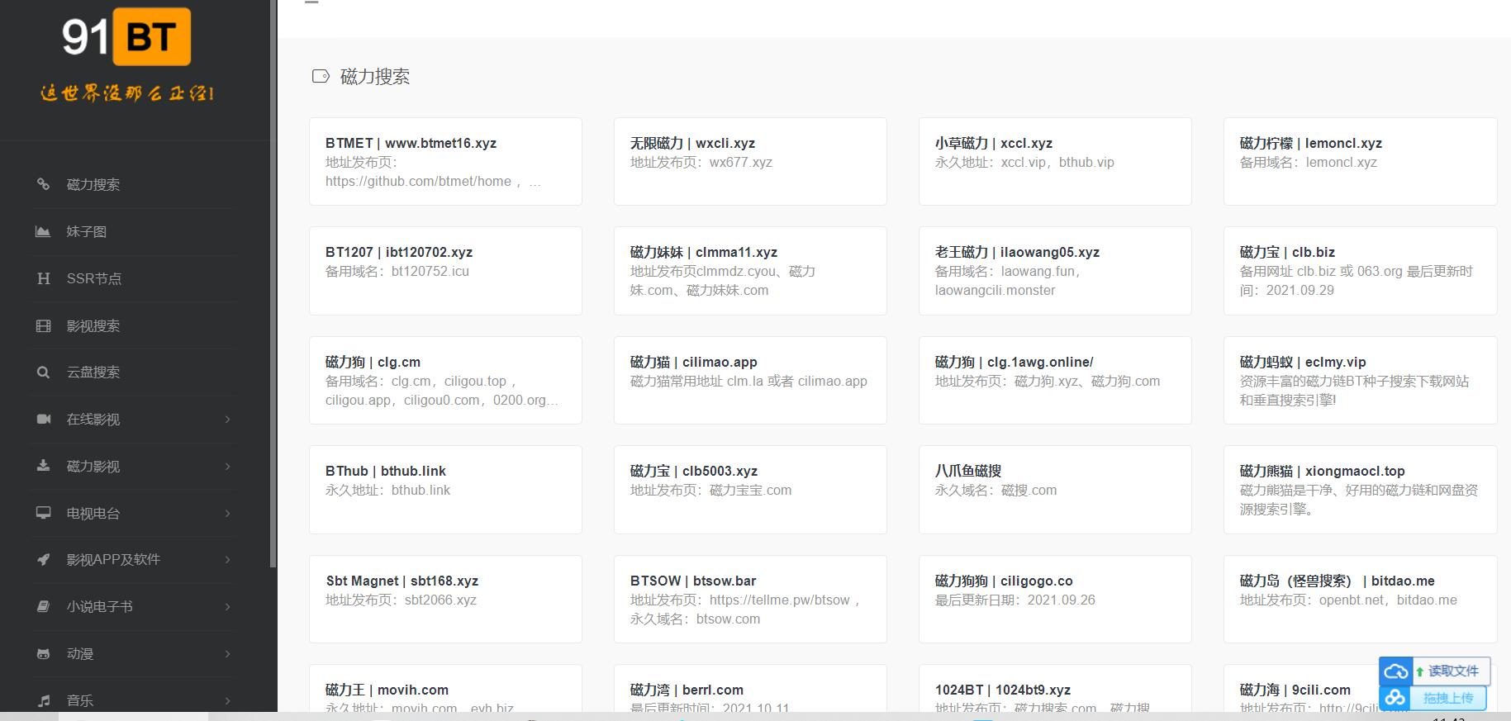Select 云盘搜索 in the sidebar
Viewport: 1511px width, 721px height.
coord(93,372)
